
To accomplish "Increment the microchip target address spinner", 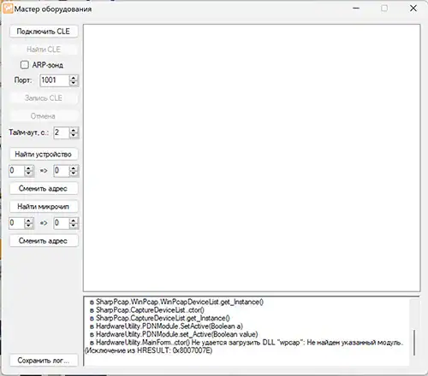I will point(74,220).
